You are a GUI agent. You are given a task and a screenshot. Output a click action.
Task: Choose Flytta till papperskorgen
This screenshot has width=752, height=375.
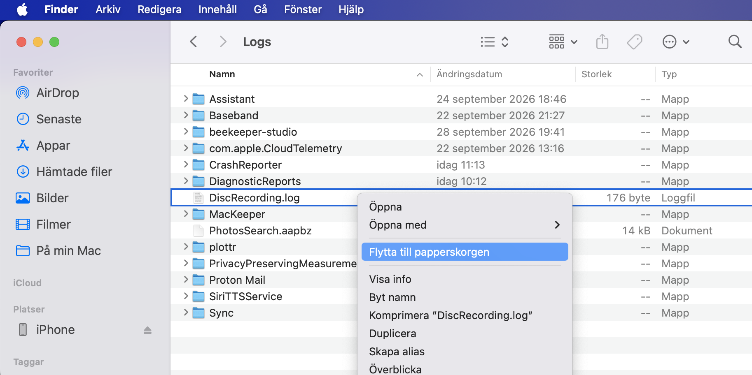(465, 252)
